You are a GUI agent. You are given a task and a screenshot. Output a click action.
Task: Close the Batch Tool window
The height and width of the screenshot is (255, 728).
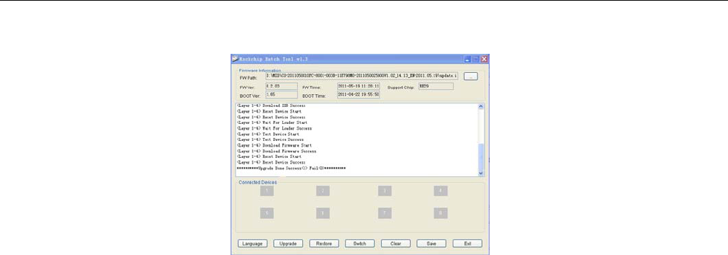click(484, 59)
